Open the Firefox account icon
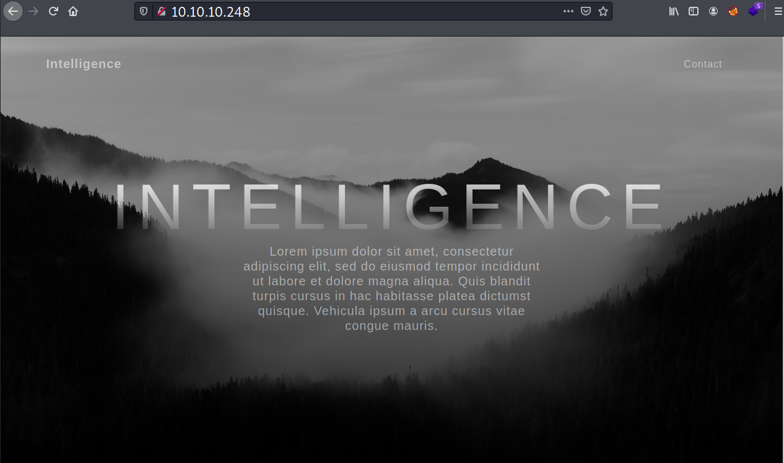This screenshot has height=463, width=784. coord(713,11)
